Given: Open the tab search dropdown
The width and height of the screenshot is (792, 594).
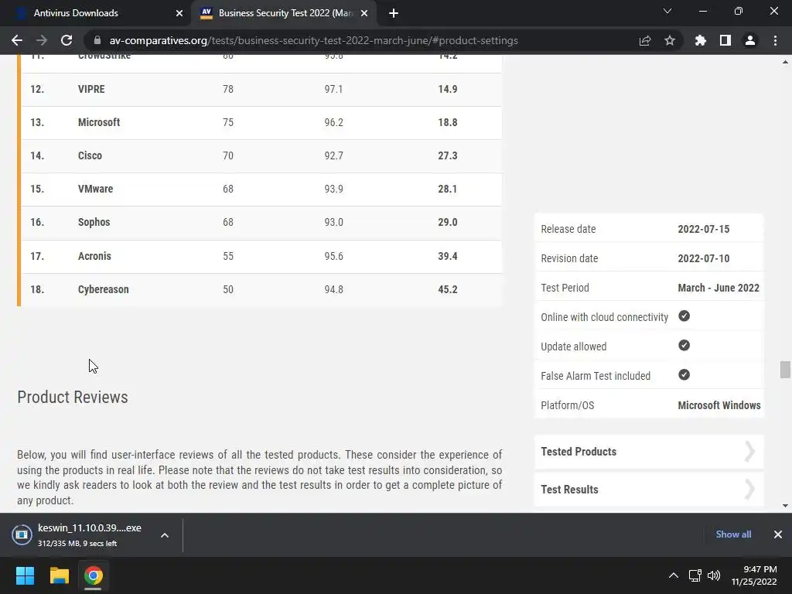Looking at the screenshot, I should (x=667, y=11).
